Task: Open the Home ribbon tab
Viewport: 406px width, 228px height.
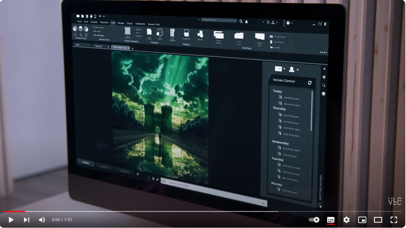Action: coord(79,22)
